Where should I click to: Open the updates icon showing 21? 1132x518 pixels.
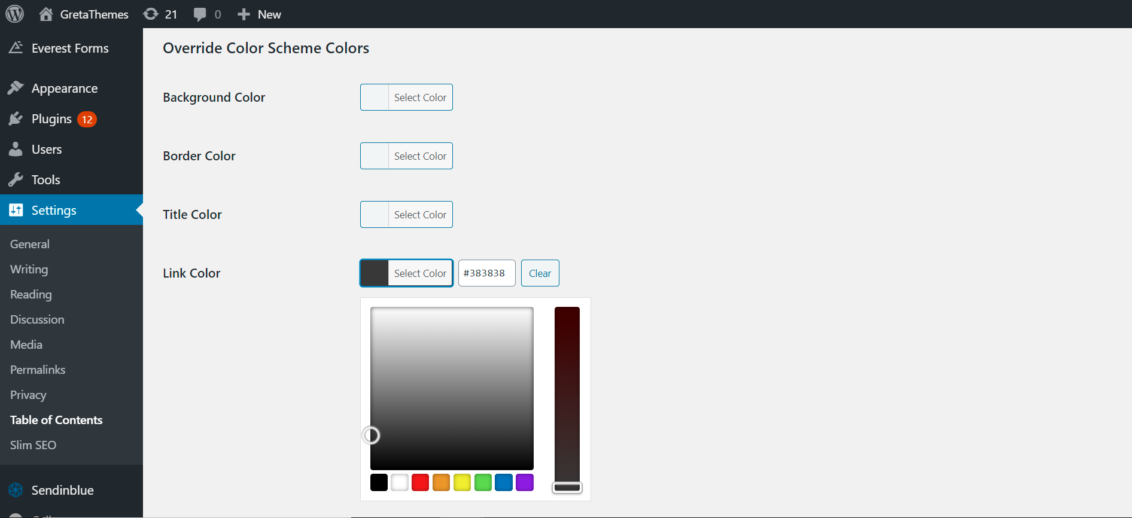click(x=151, y=14)
